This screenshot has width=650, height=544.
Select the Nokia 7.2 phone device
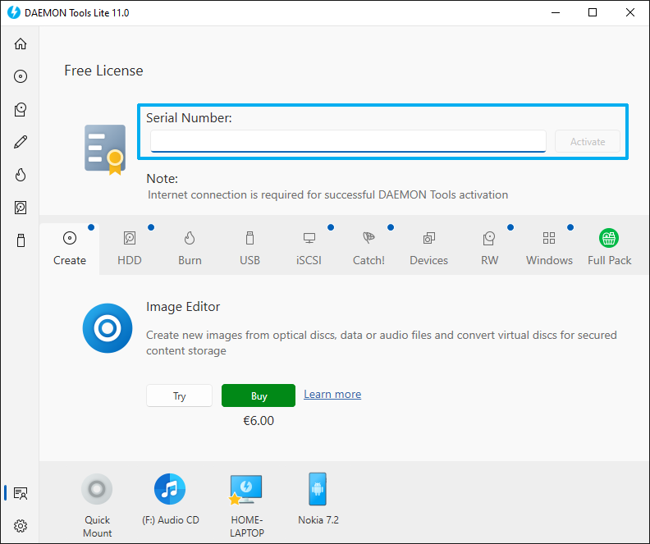click(318, 490)
